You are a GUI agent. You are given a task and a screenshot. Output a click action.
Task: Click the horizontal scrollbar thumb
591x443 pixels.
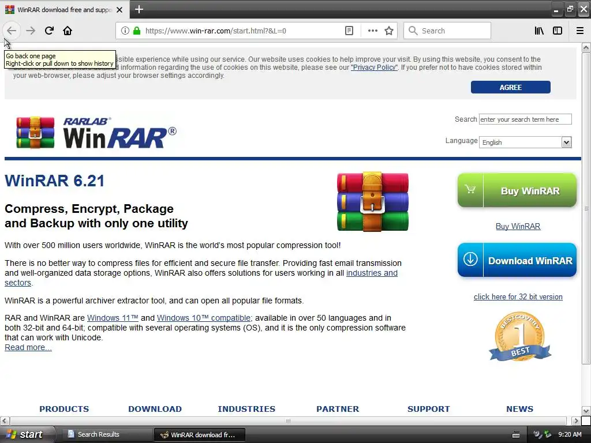(289, 421)
